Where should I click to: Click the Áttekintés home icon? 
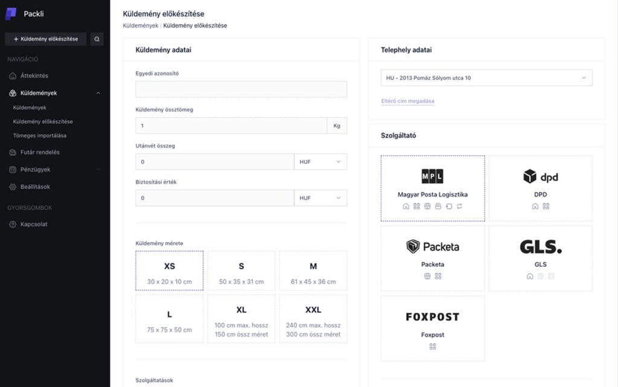coord(13,76)
